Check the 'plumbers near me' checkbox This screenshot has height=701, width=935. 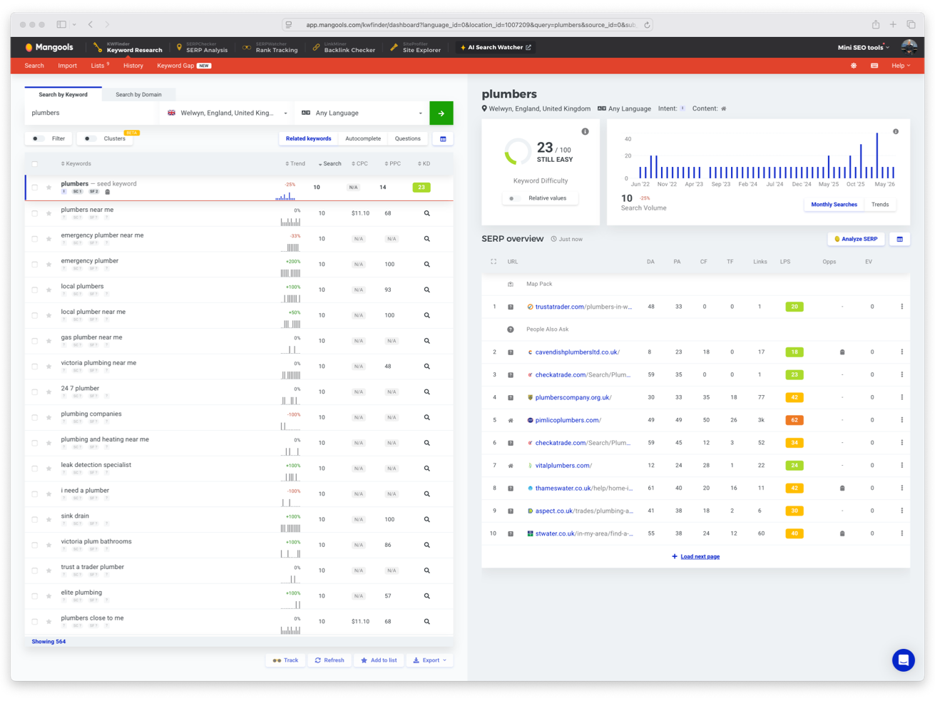(x=34, y=213)
